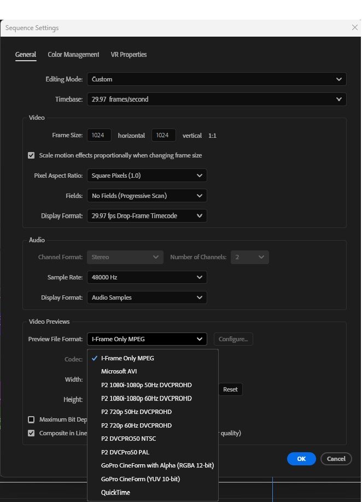
Task: Switch to the Color Management tab
Action: pyautogui.click(x=73, y=55)
